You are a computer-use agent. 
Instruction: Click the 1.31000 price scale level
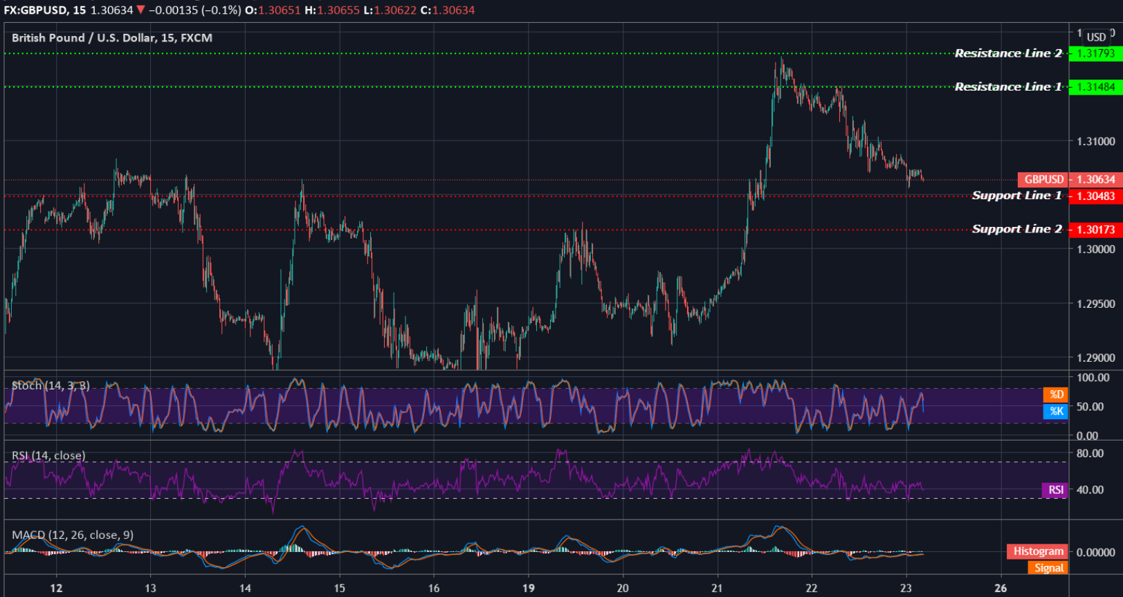point(1096,141)
